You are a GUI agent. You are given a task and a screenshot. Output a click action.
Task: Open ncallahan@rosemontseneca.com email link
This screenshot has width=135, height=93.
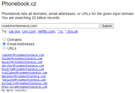(24, 73)
